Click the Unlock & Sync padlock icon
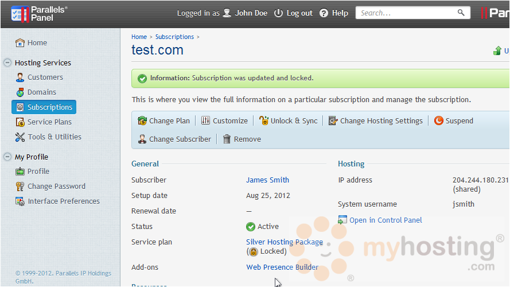Image resolution: width=510 pixels, height=287 pixels. click(x=264, y=121)
